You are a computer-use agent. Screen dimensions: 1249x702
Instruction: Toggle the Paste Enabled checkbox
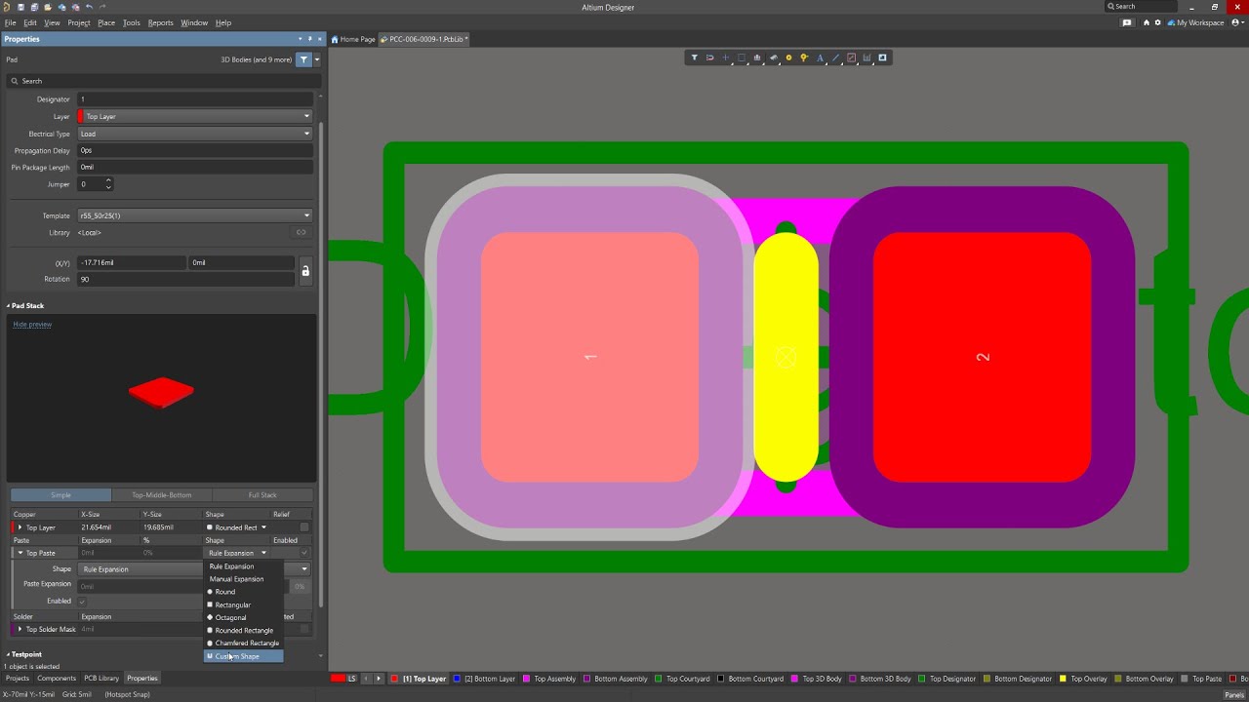click(x=82, y=602)
